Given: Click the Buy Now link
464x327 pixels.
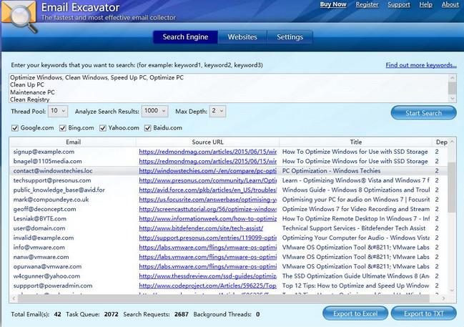Looking at the screenshot, I should (x=333, y=4).
